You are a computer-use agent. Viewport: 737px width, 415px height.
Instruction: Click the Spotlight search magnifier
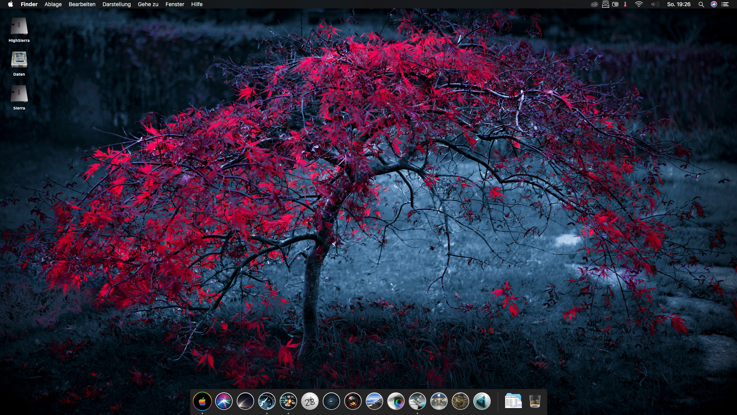tap(701, 4)
